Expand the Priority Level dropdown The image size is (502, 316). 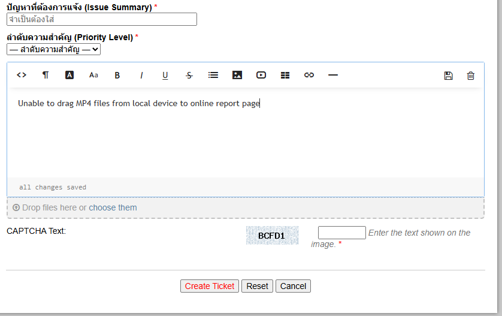tap(54, 49)
